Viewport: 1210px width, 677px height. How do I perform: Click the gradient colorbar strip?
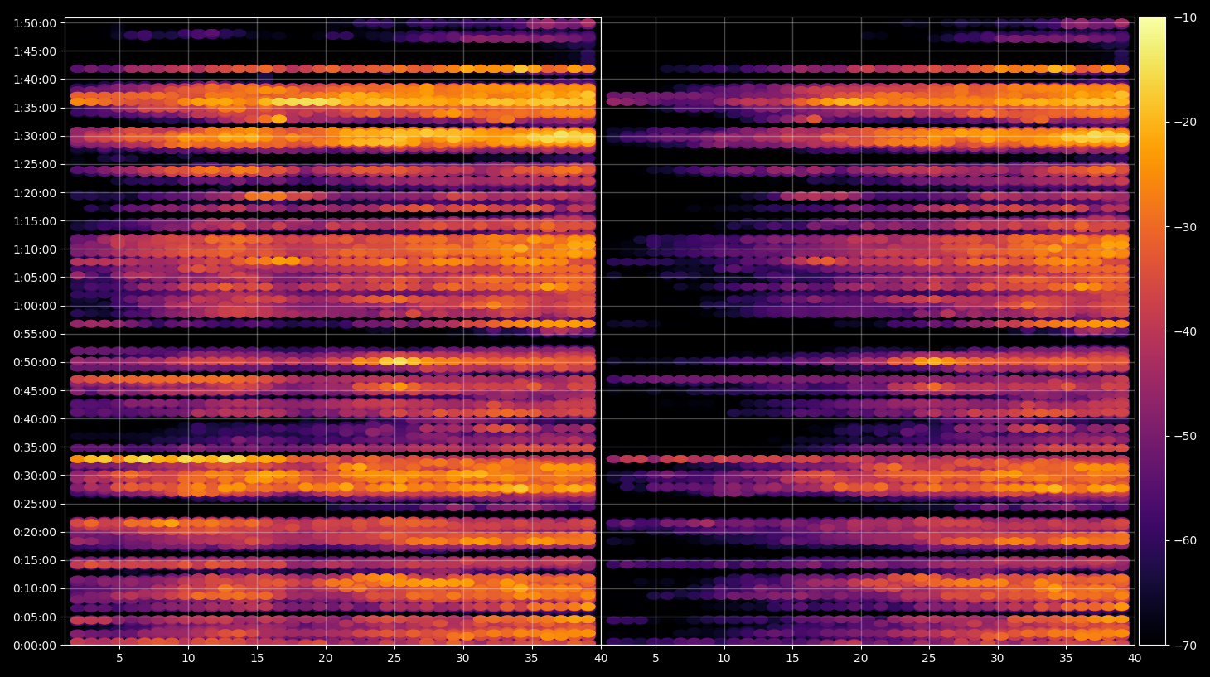(1152, 331)
